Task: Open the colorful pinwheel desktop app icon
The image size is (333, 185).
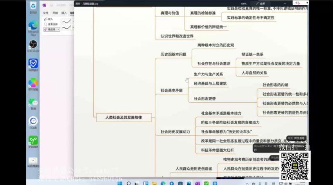Action: 33,82
